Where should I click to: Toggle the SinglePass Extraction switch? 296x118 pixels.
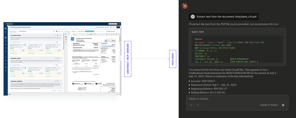105,27
